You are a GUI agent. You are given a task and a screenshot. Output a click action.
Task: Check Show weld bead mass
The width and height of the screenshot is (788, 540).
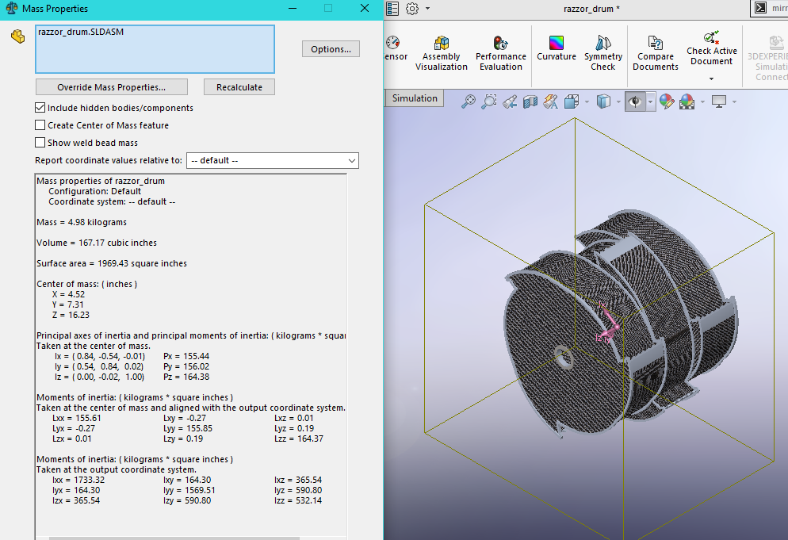pos(40,143)
